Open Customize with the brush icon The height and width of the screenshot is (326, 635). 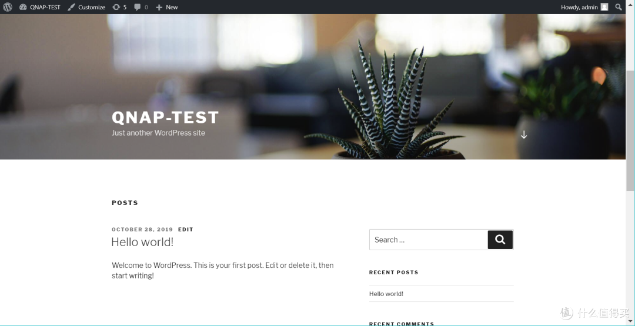click(x=86, y=7)
